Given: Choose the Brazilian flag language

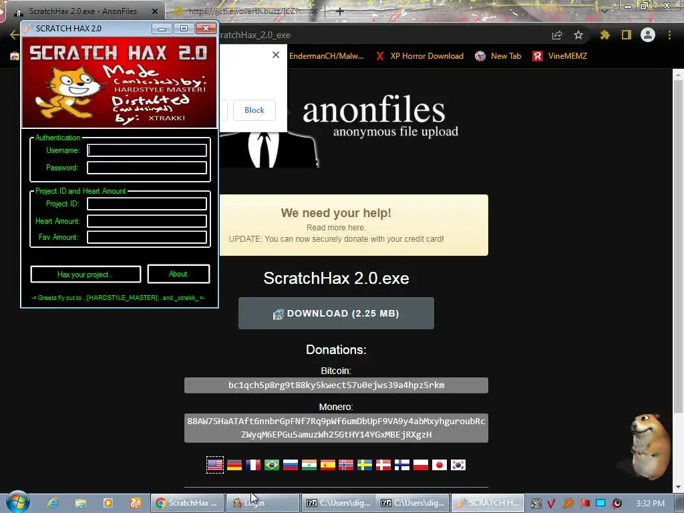Looking at the screenshot, I should 272,465.
